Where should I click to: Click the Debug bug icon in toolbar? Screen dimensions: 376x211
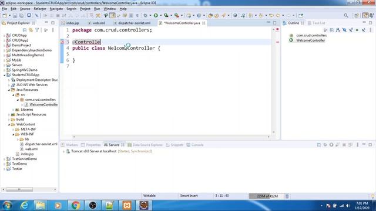145,16
